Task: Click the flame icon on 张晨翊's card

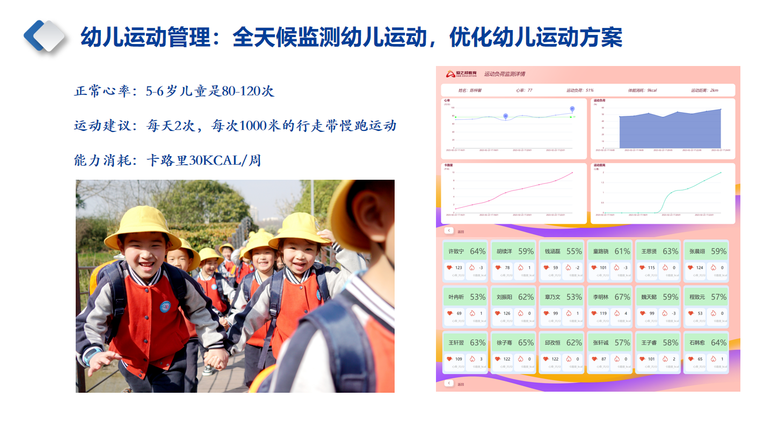Action: 714,267
